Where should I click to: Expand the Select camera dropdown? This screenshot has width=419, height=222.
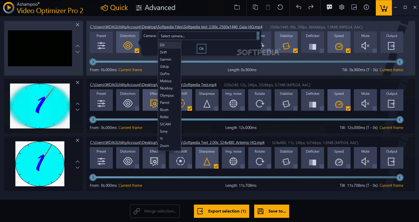tap(258, 36)
